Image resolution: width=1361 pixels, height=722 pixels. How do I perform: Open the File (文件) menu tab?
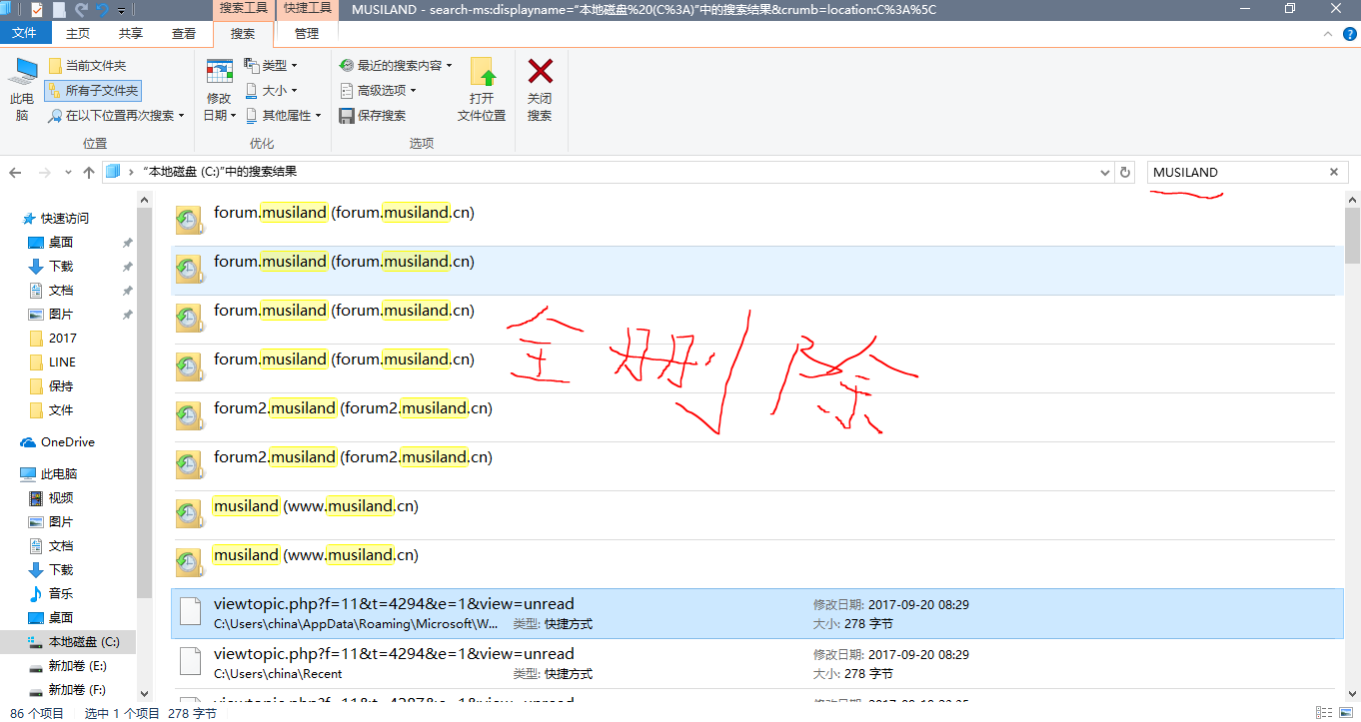24,33
